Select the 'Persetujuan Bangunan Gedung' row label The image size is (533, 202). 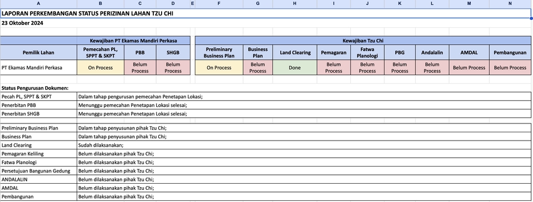pos(38,170)
